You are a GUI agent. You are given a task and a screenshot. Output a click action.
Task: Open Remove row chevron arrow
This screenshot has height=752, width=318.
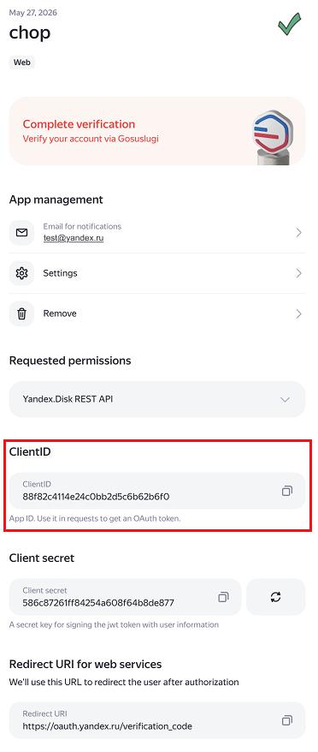[x=298, y=313]
